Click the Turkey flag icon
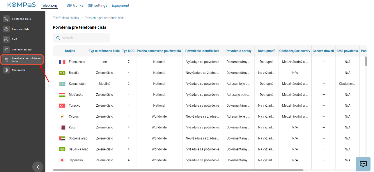 [x=62, y=105]
